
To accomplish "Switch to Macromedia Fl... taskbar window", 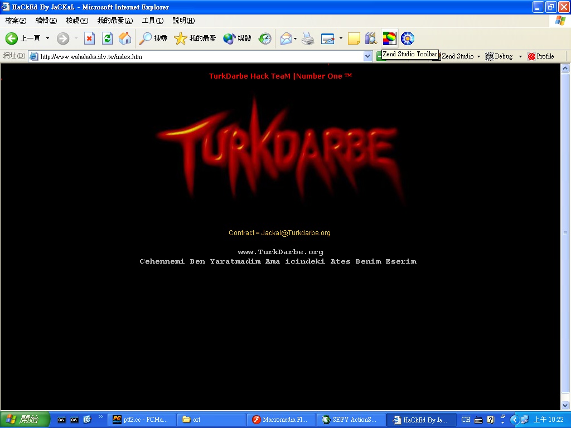I will (x=281, y=420).
